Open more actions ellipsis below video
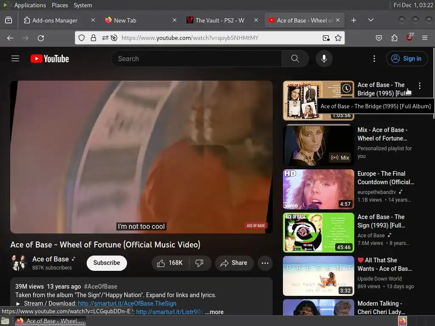This screenshot has height=326, width=435. pyautogui.click(x=265, y=263)
